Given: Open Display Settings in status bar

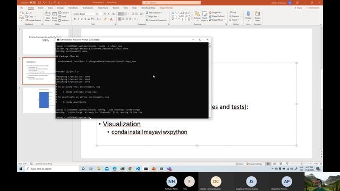Looking at the screenshot, I should [x=254, y=164].
